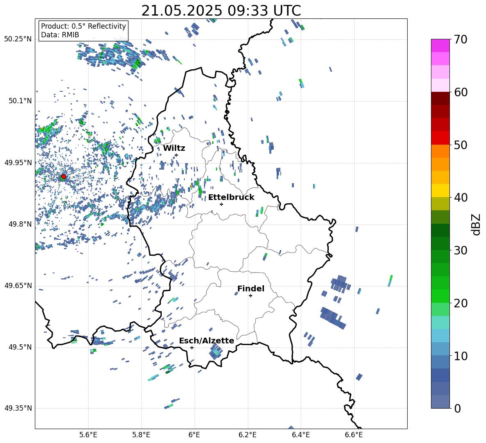Image resolution: width=486 pixels, height=443 pixels.
Task: Pick the yellow colorbar swatch above 40
Action: tap(440, 191)
